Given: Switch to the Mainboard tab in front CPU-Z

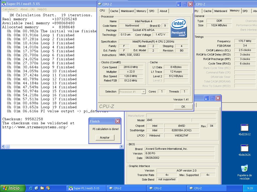Looking at the screenshot, I should [x=127, y=11].
